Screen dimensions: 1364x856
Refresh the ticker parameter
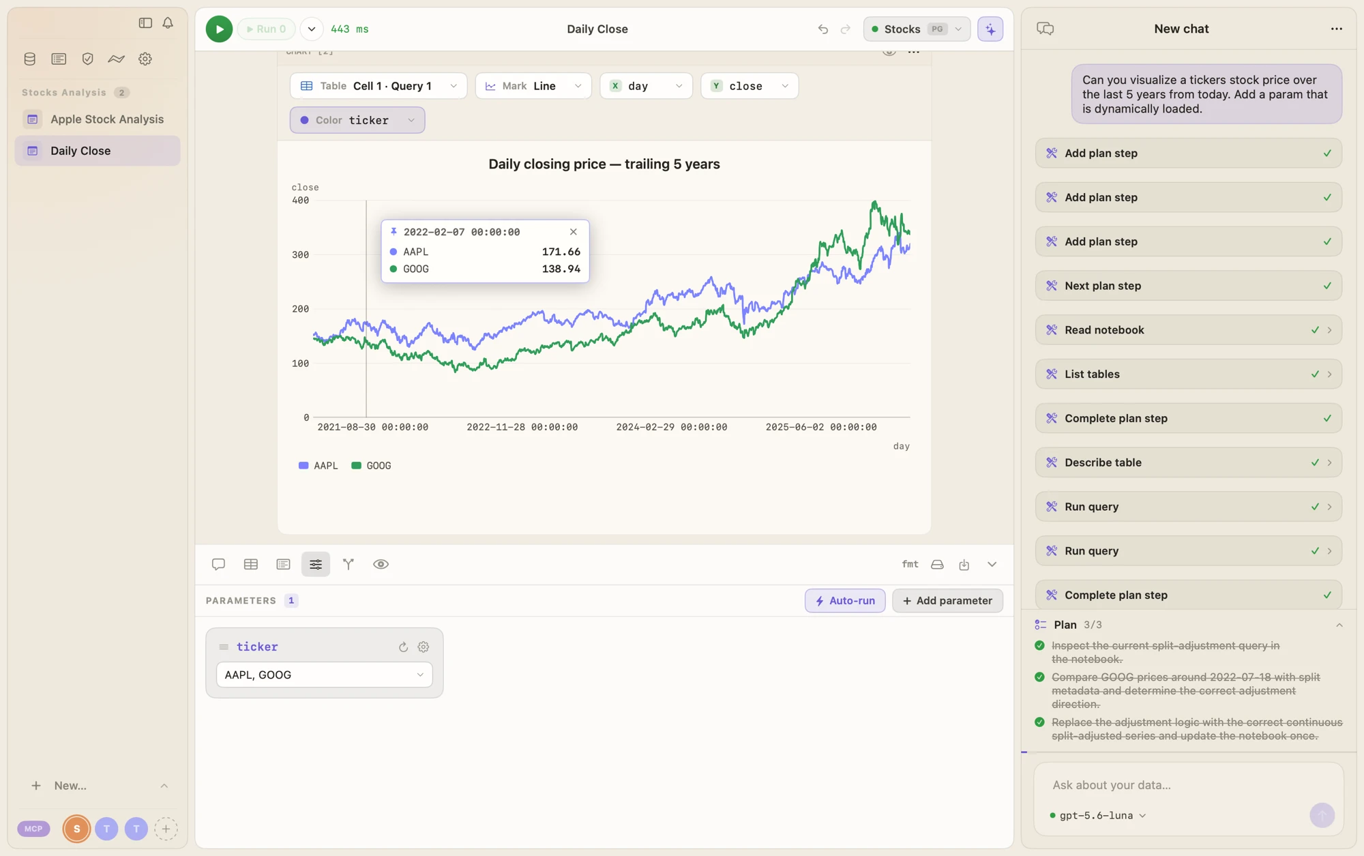(x=403, y=647)
